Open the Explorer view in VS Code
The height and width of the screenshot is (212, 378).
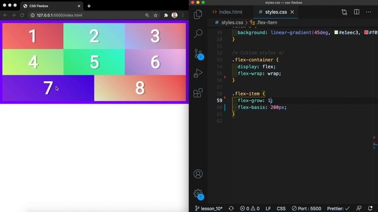(198, 14)
